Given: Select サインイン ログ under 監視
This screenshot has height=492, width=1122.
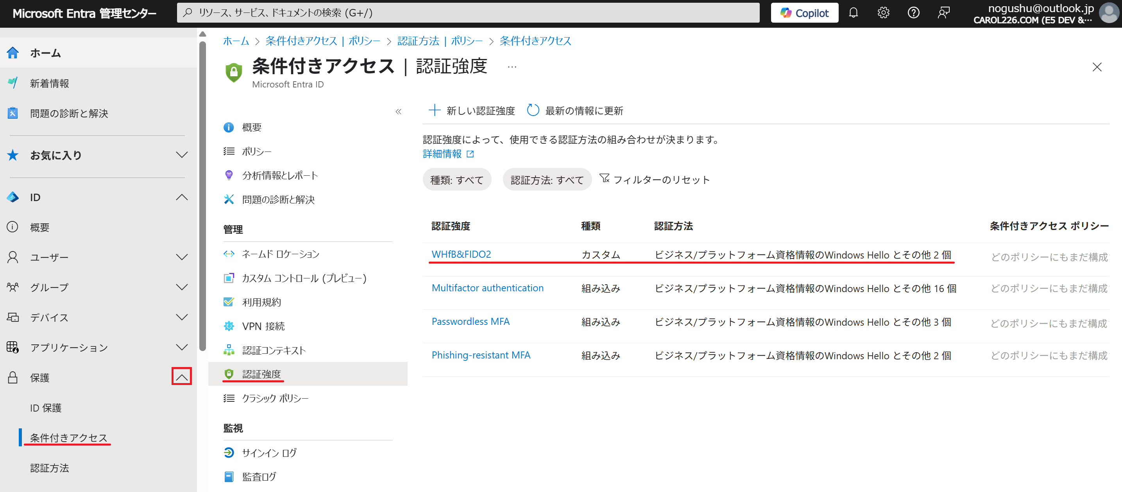Looking at the screenshot, I should tap(269, 453).
